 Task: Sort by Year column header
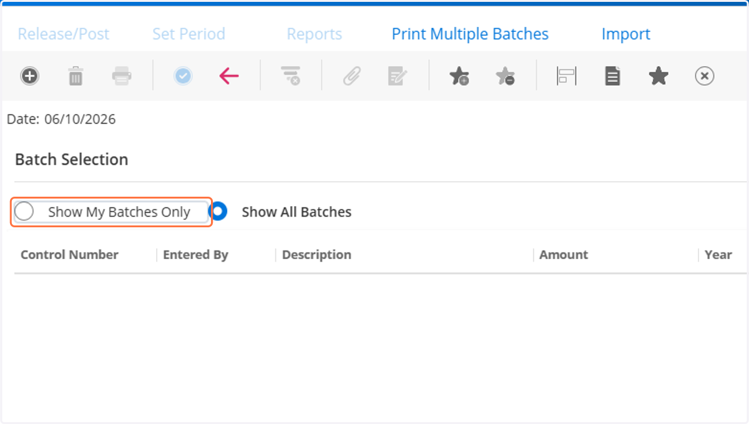pyautogui.click(x=718, y=255)
